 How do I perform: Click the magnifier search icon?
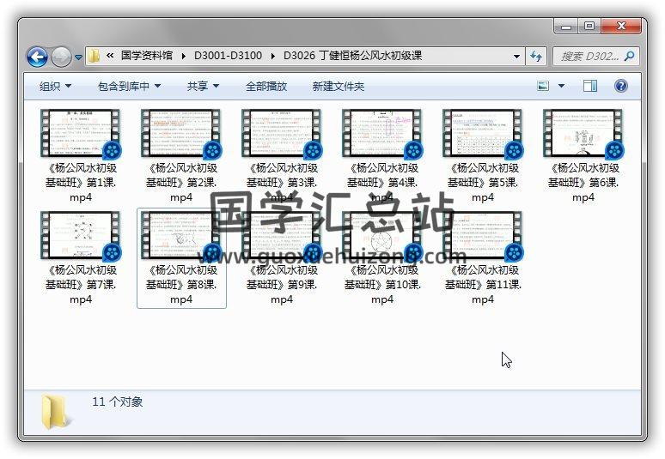coord(630,56)
